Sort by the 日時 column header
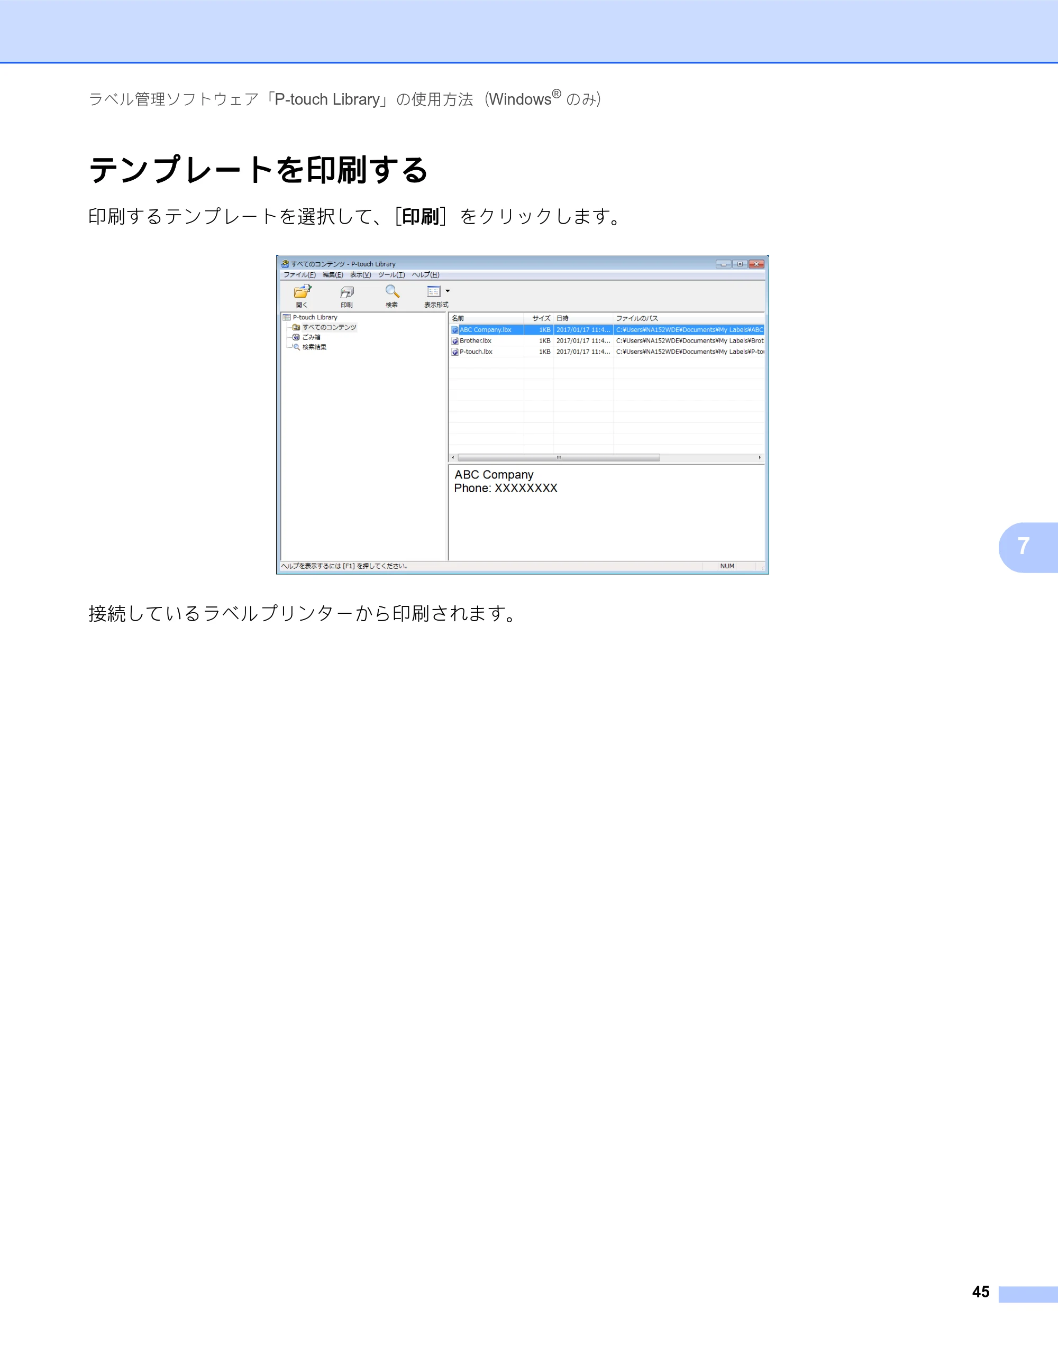This screenshot has height=1365, width=1058. 583,319
